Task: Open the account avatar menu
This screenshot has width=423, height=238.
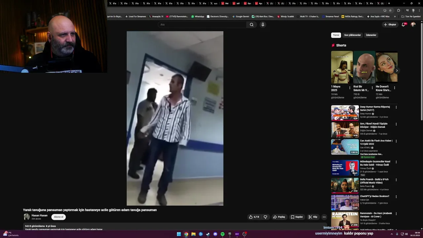Action: point(413,24)
